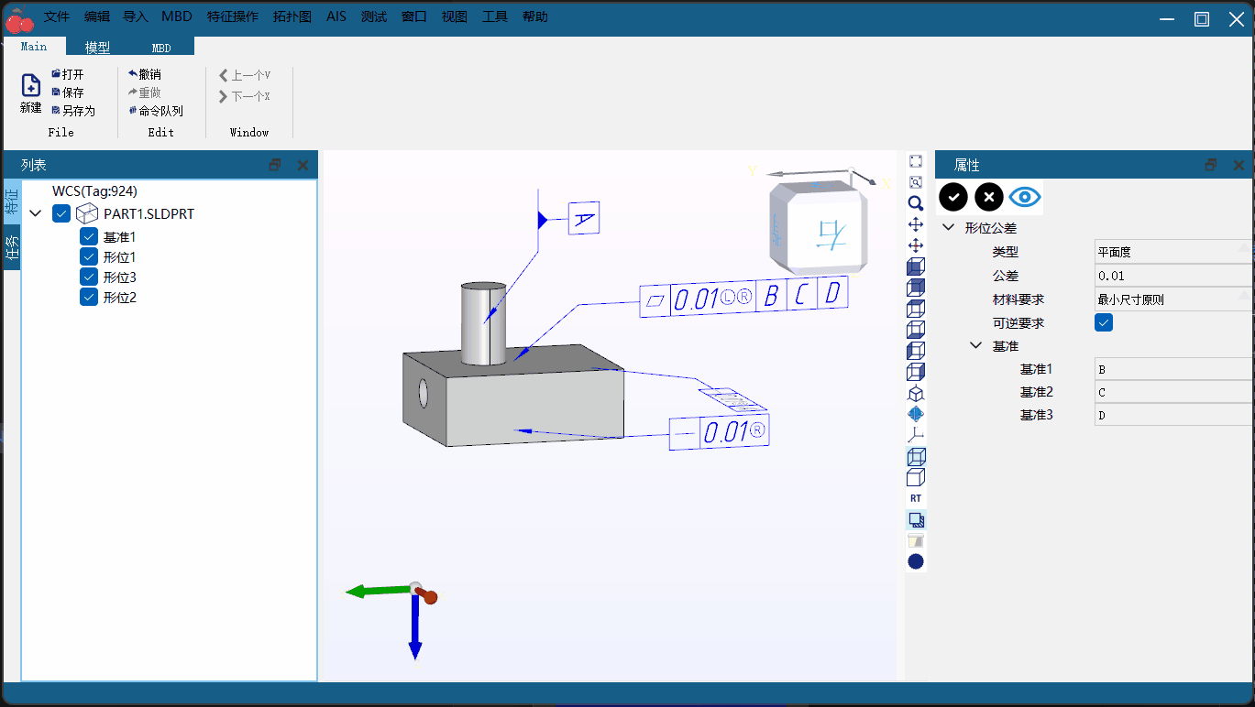This screenshot has height=707, width=1255.
Task: Click the 另存为 button
Action: [x=73, y=111]
